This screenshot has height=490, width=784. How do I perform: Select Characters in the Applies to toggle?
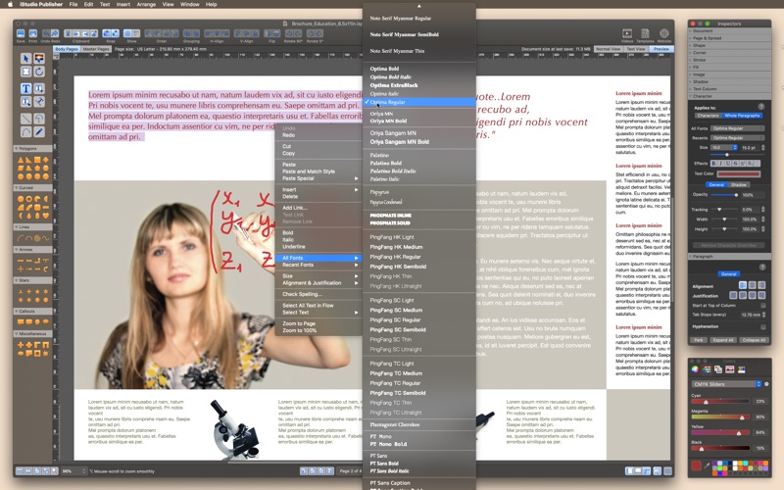[707, 116]
